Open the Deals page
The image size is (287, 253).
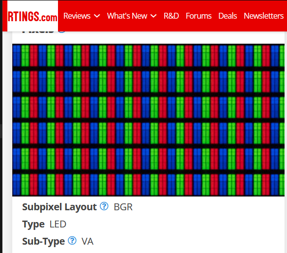pos(228,16)
